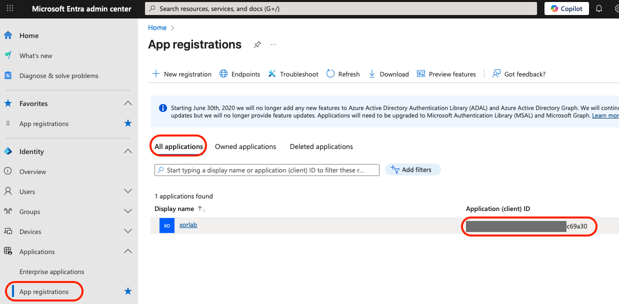Click the Troubleshoot tools icon
Image resolution: width=619 pixels, height=304 pixels.
272,74
